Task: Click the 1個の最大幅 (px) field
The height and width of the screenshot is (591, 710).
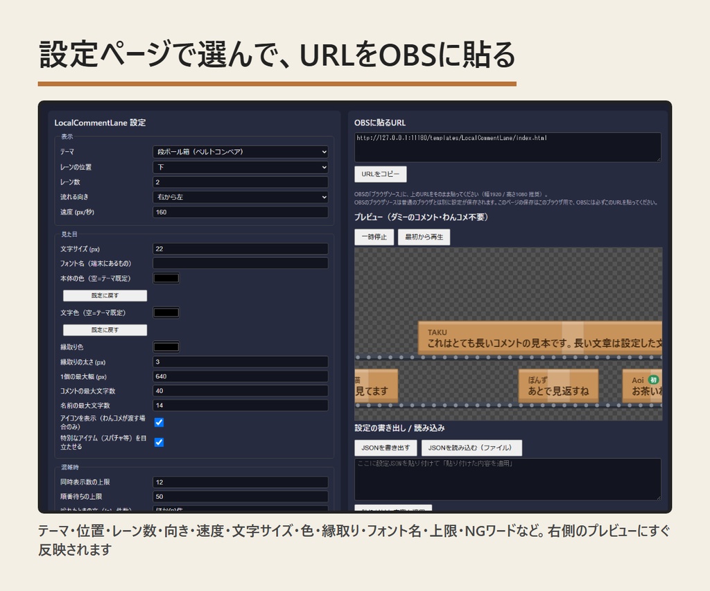Action: pos(241,376)
